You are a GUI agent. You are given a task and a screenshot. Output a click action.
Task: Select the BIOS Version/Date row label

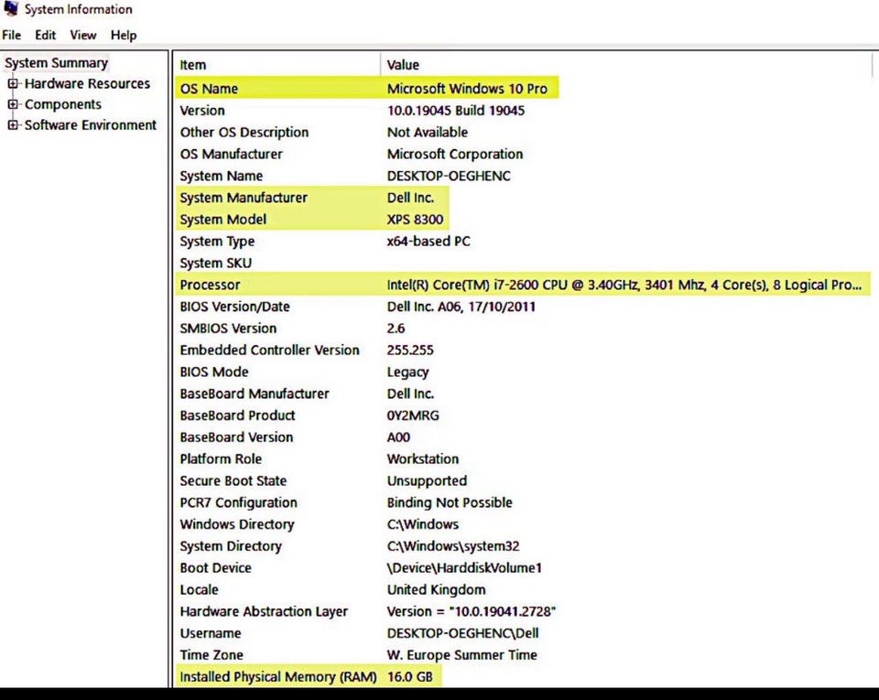[234, 307]
